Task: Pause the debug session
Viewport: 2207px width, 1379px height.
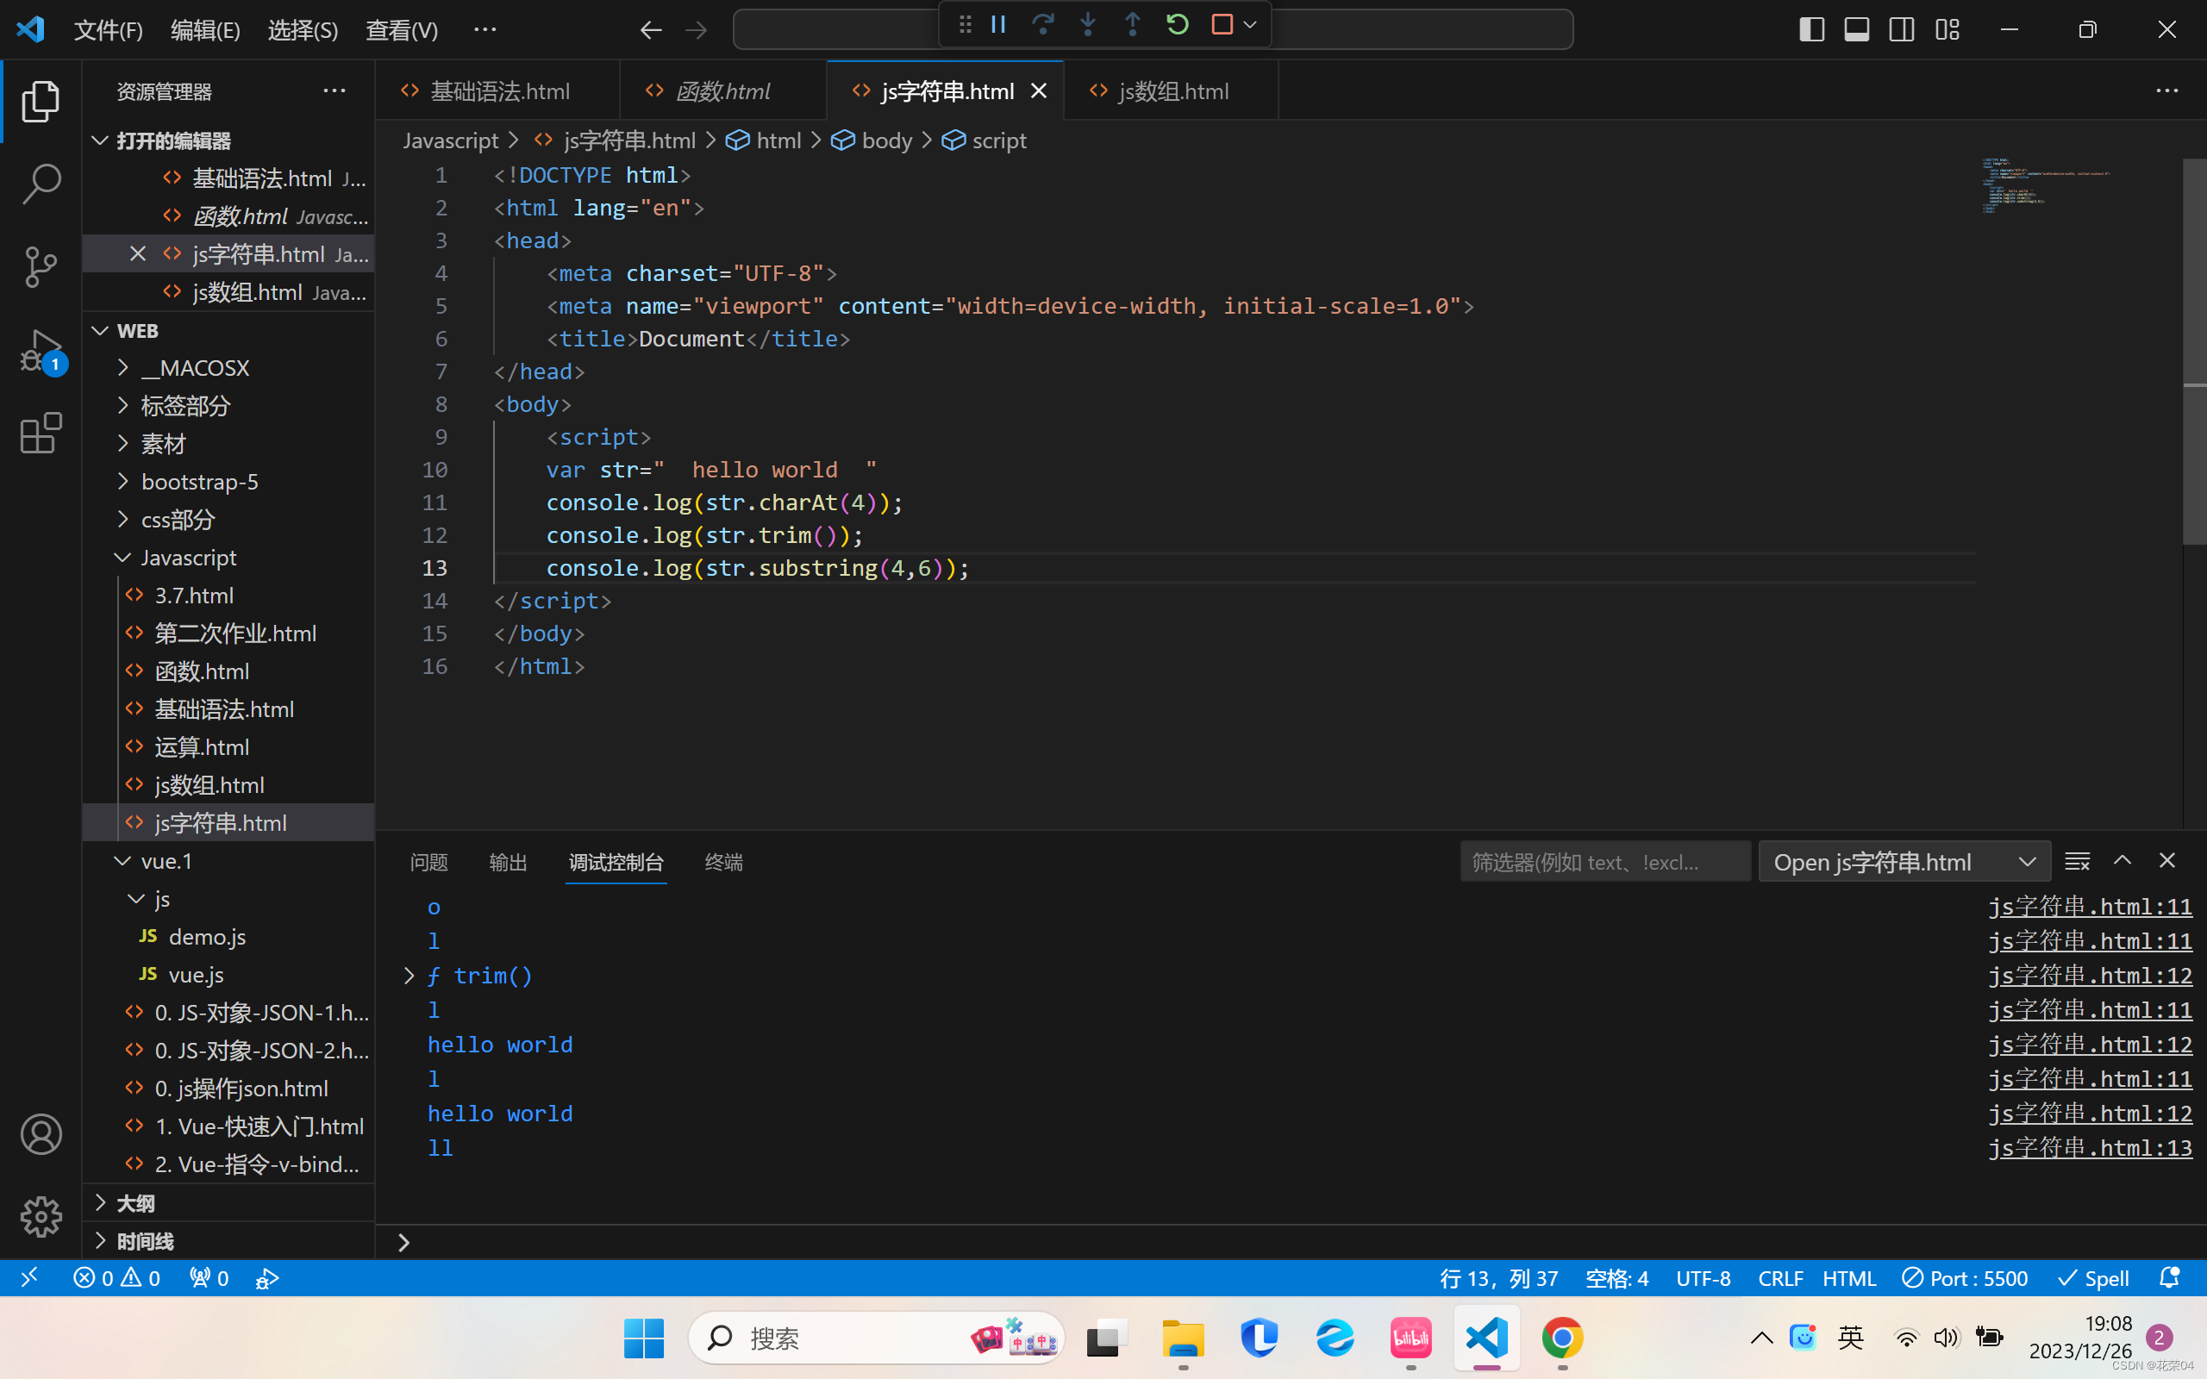Action: click(998, 26)
